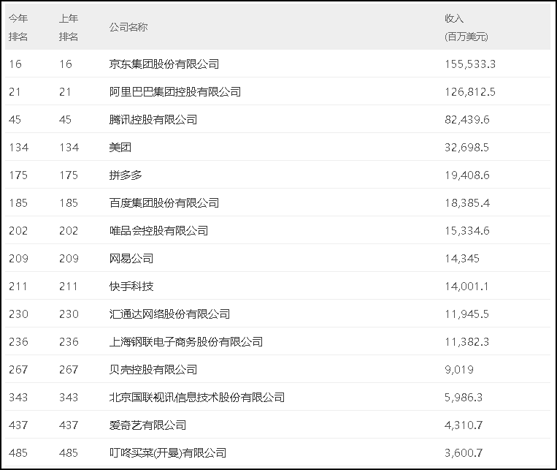
Task: Click revenue value 82,439.6
Action: [467, 120]
